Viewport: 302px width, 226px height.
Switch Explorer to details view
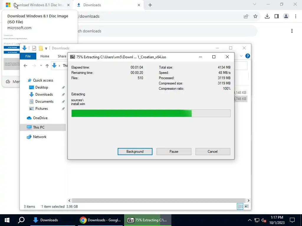(x=240, y=206)
